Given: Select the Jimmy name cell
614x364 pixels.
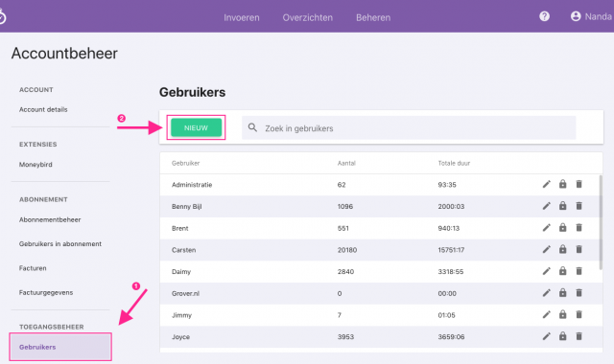Looking at the screenshot, I should (181, 315).
